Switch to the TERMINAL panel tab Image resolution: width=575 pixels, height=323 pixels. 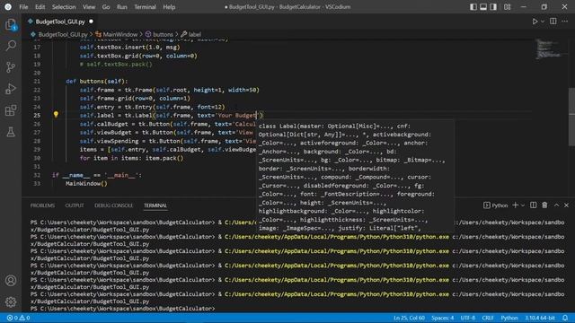click(155, 205)
